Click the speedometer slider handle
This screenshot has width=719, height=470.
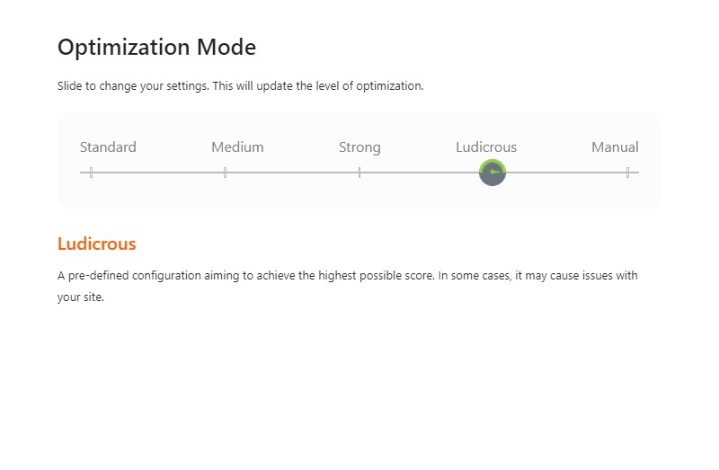click(493, 173)
